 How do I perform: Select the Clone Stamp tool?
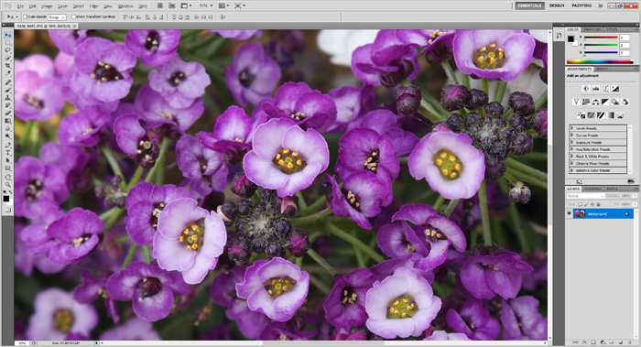[x=7, y=98]
